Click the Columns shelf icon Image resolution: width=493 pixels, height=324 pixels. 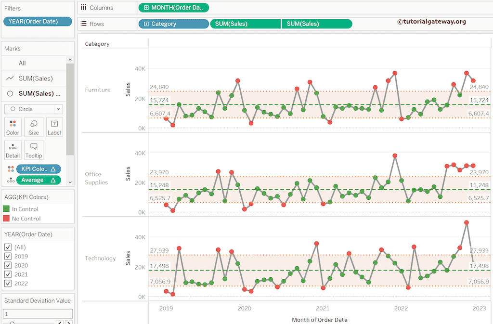[83, 7]
